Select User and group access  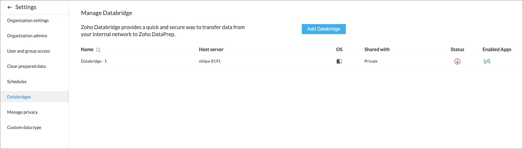click(29, 51)
